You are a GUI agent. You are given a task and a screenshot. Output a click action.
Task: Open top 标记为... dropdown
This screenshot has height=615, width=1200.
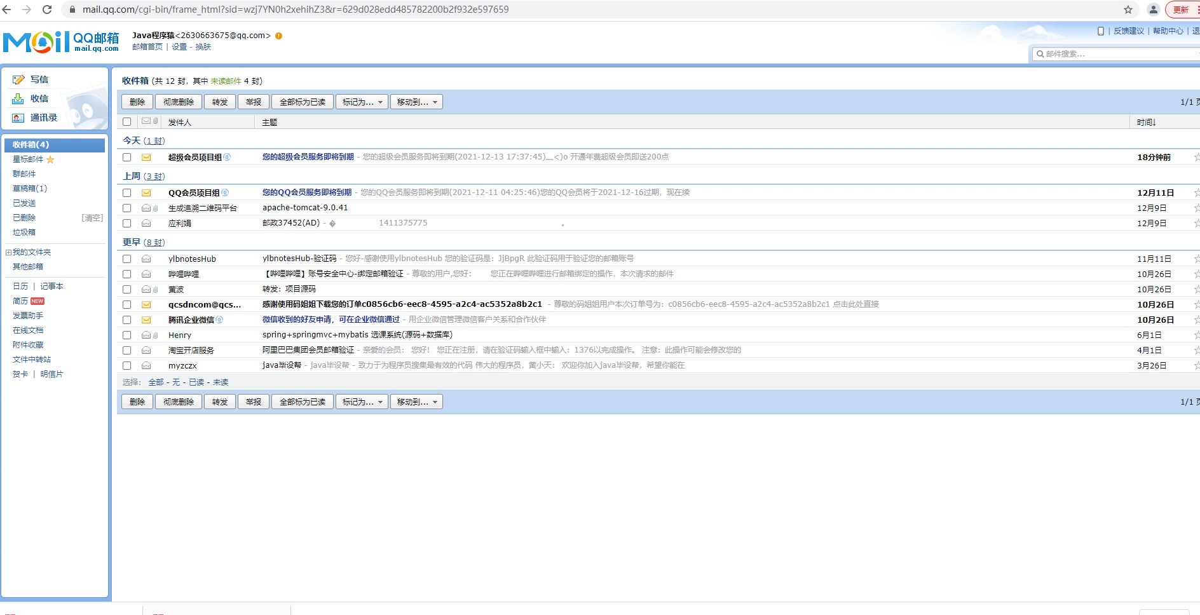362,102
